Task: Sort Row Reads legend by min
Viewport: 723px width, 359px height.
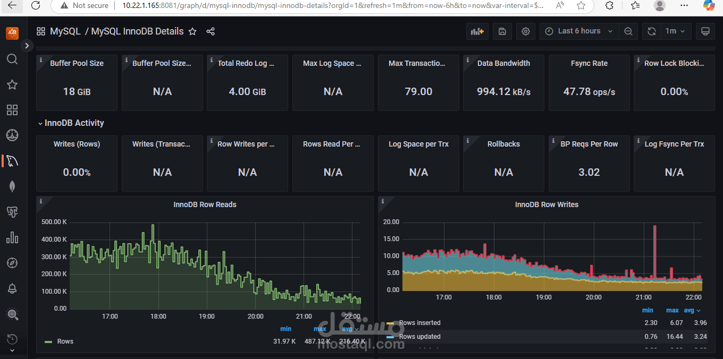Action: click(285, 329)
